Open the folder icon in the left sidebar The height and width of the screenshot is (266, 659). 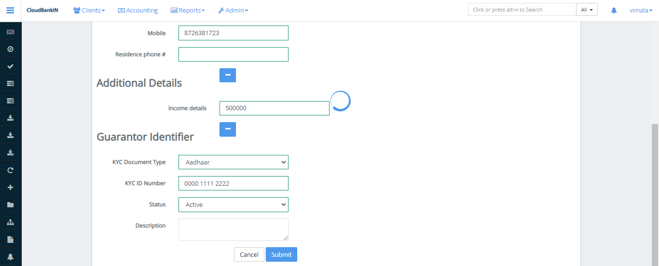click(x=10, y=205)
